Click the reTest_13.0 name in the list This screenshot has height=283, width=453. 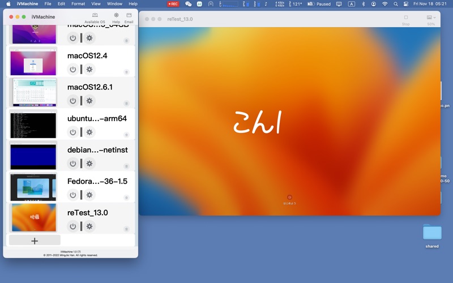(88, 213)
